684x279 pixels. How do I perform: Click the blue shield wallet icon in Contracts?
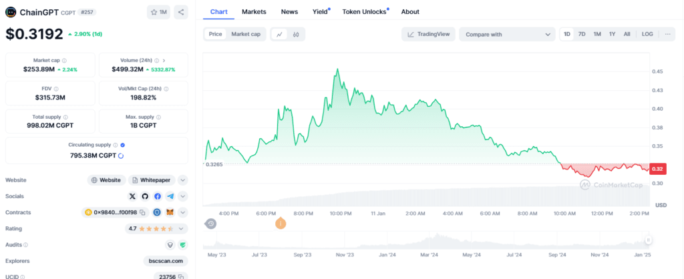click(x=157, y=212)
